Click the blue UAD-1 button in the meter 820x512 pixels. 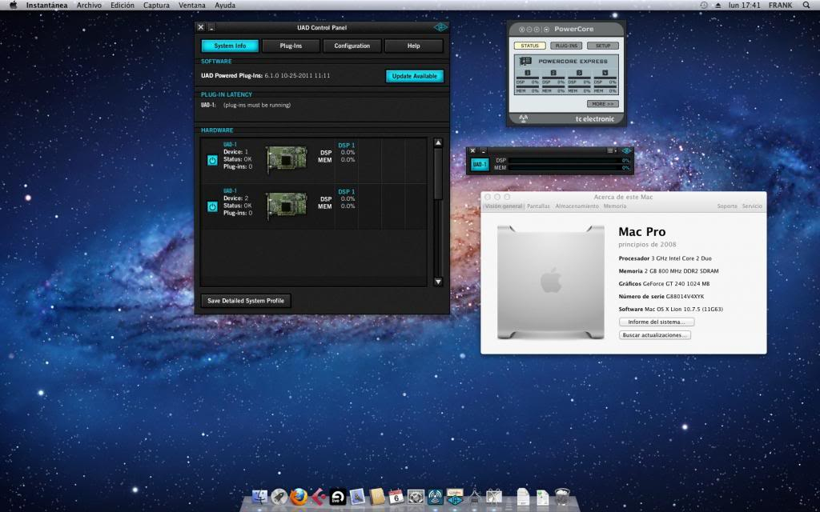480,165
